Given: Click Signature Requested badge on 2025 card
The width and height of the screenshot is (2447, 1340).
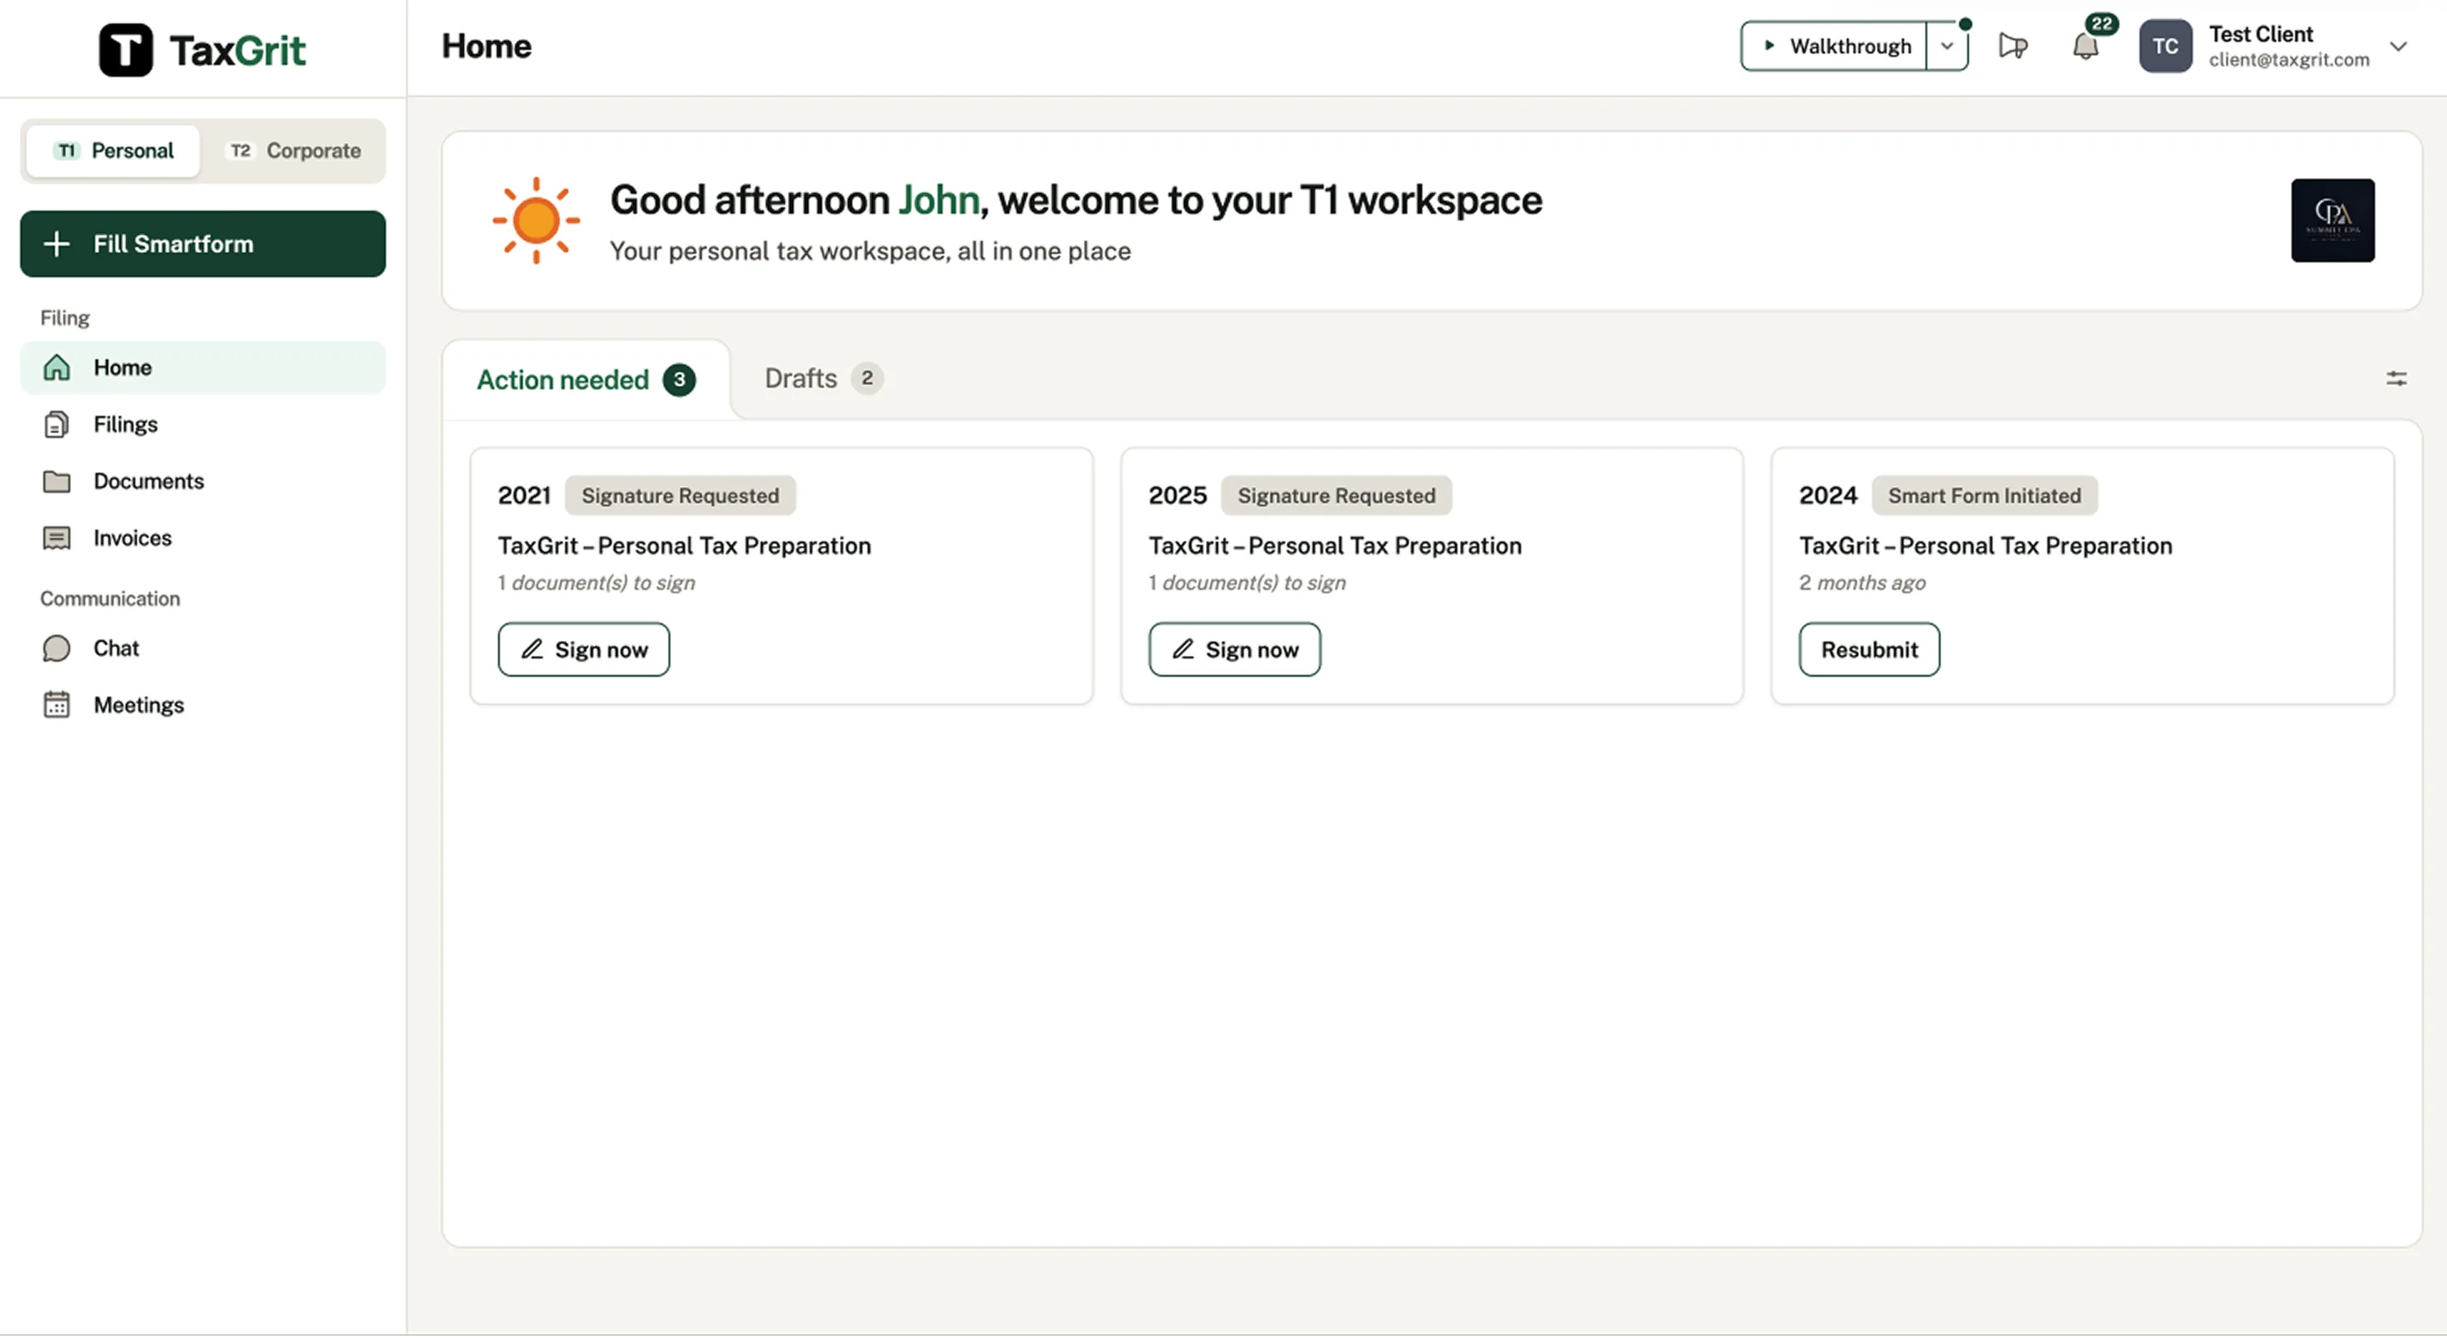Looking at the screenshot, I should [1335, 495].
